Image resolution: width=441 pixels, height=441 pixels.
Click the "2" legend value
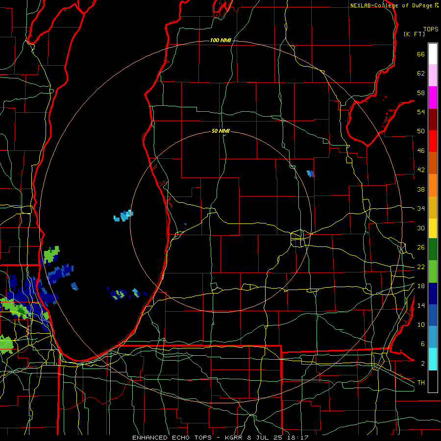pos(423,364)
